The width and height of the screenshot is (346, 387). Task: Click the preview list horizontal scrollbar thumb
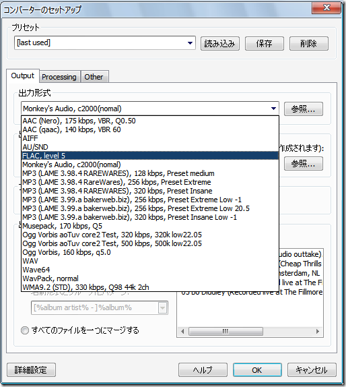[x=226, y=331]
